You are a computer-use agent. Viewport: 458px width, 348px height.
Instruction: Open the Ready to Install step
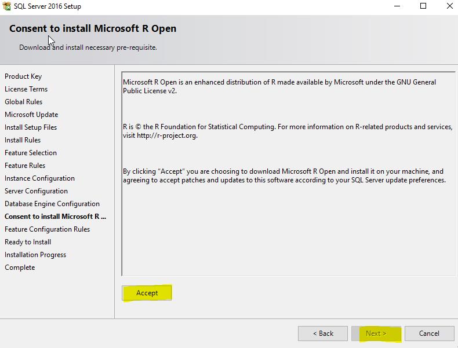pos(28,242)
